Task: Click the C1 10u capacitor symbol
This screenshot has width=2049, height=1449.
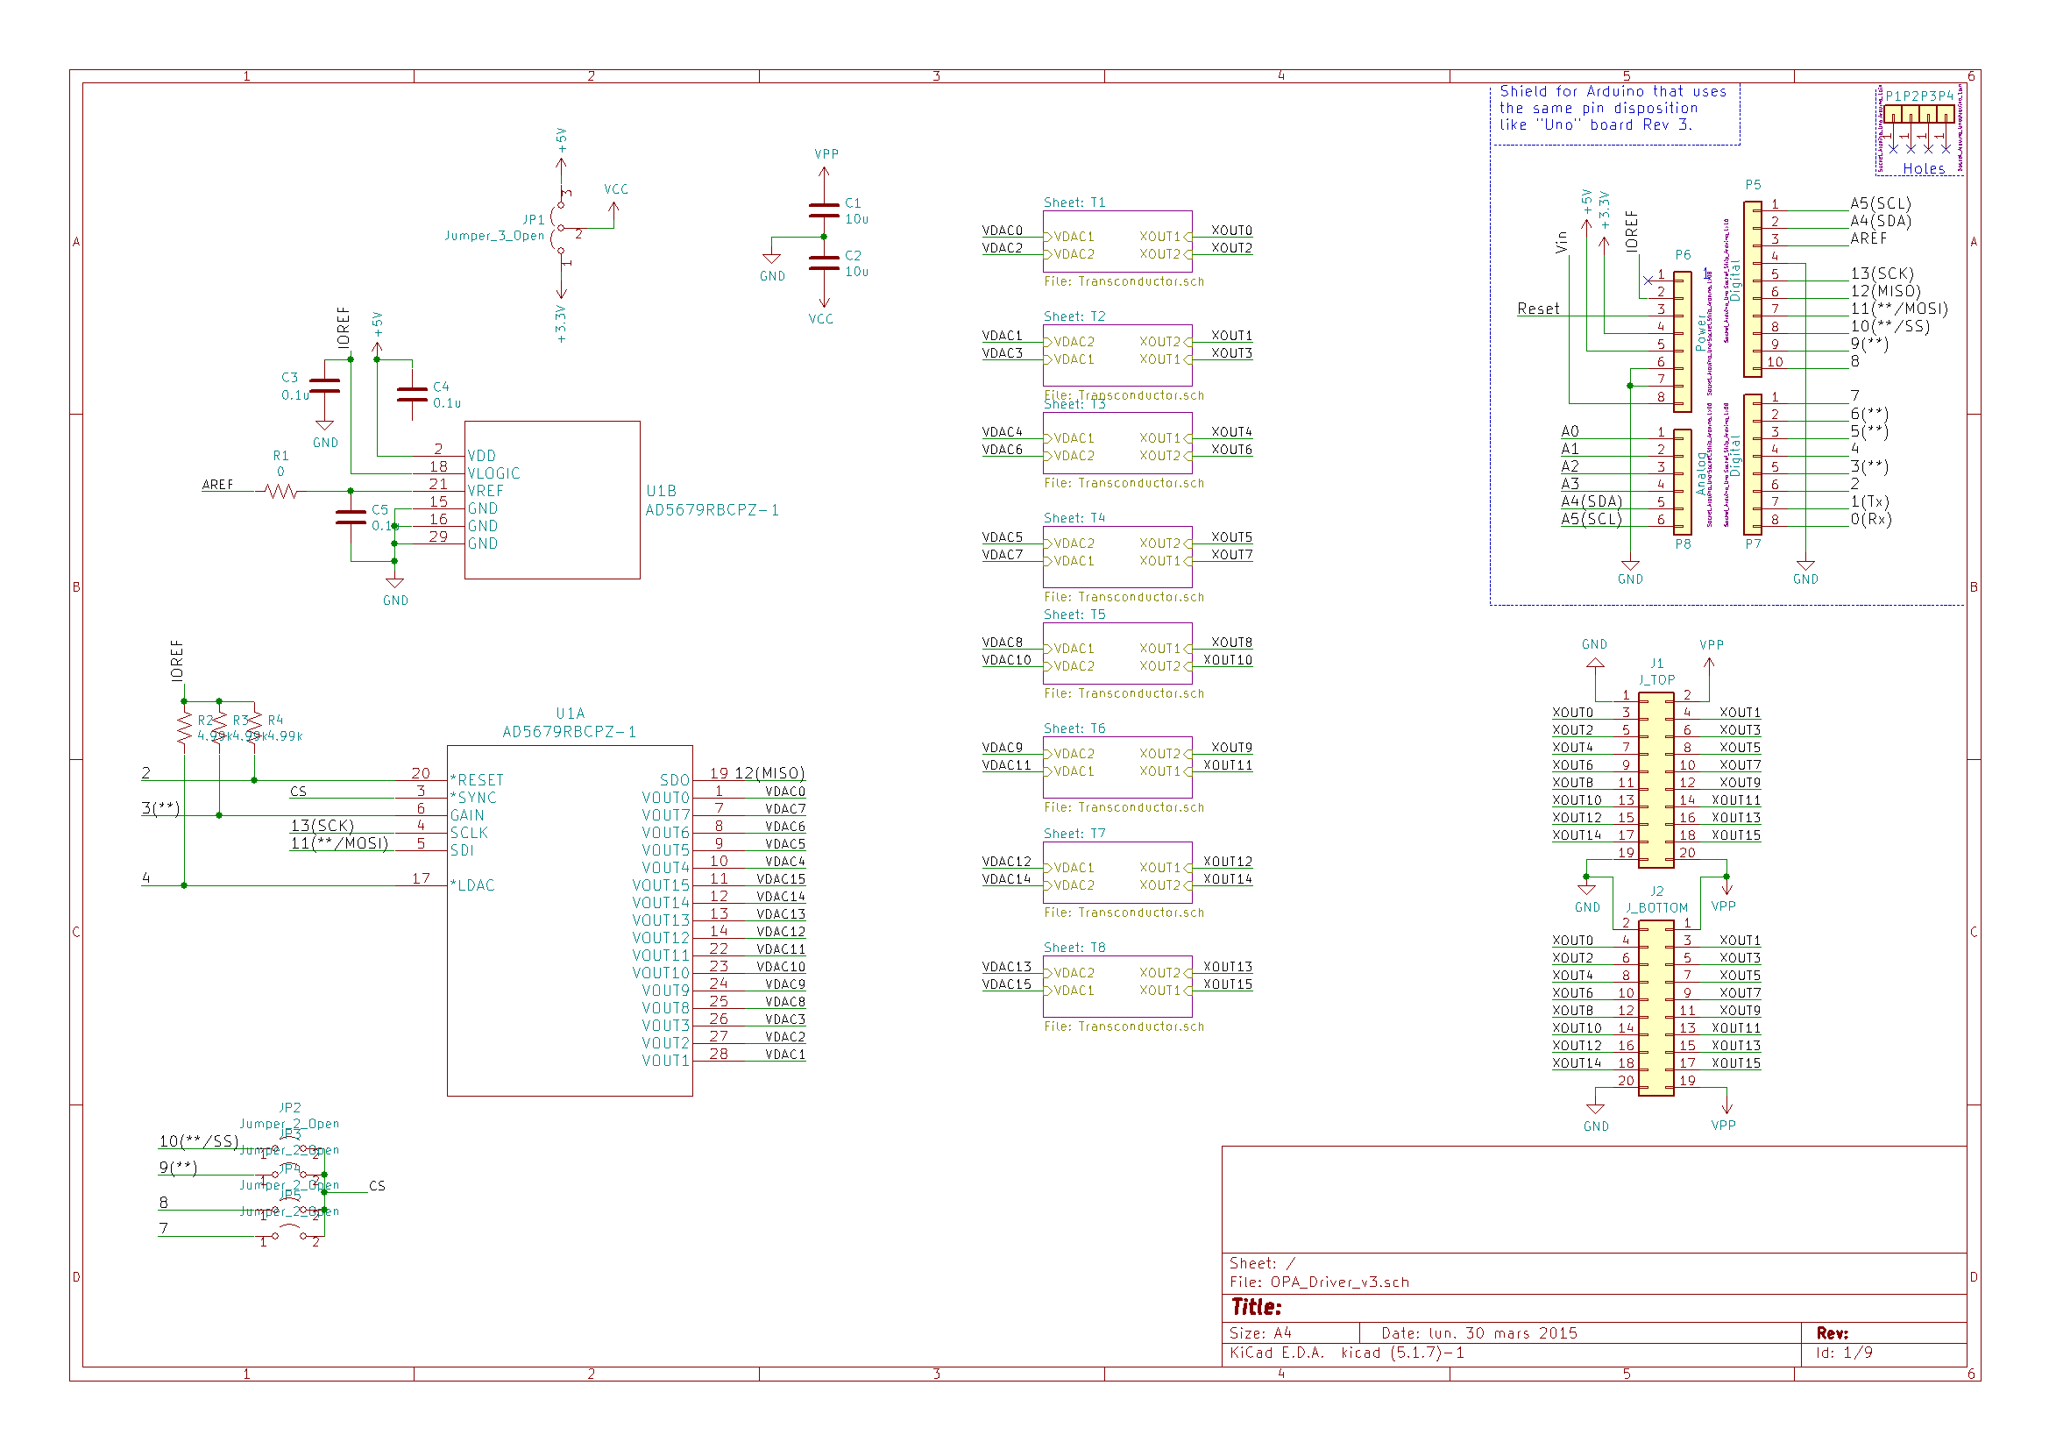Action: pyautogui.click(x=823, y=210)
